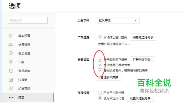The image size is (185, 103).
Task: Click the gear icon for 基本设置
Action: (x=11, y=36)
